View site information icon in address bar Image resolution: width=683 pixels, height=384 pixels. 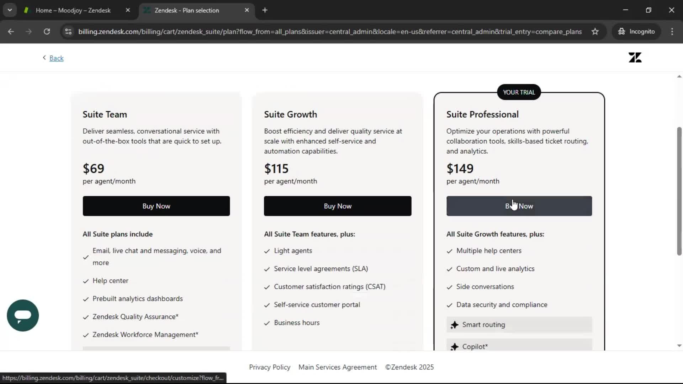(x=68, y=31)
